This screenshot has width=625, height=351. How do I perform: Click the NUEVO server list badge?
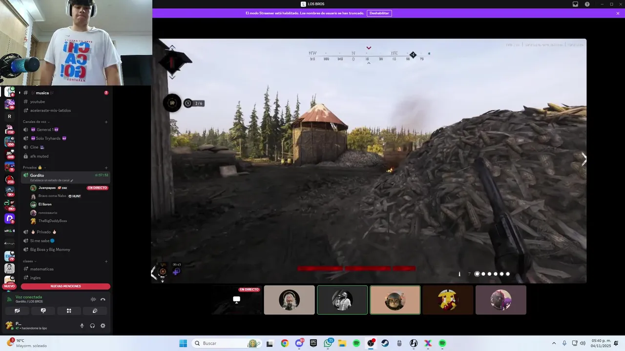click(9, 286)
